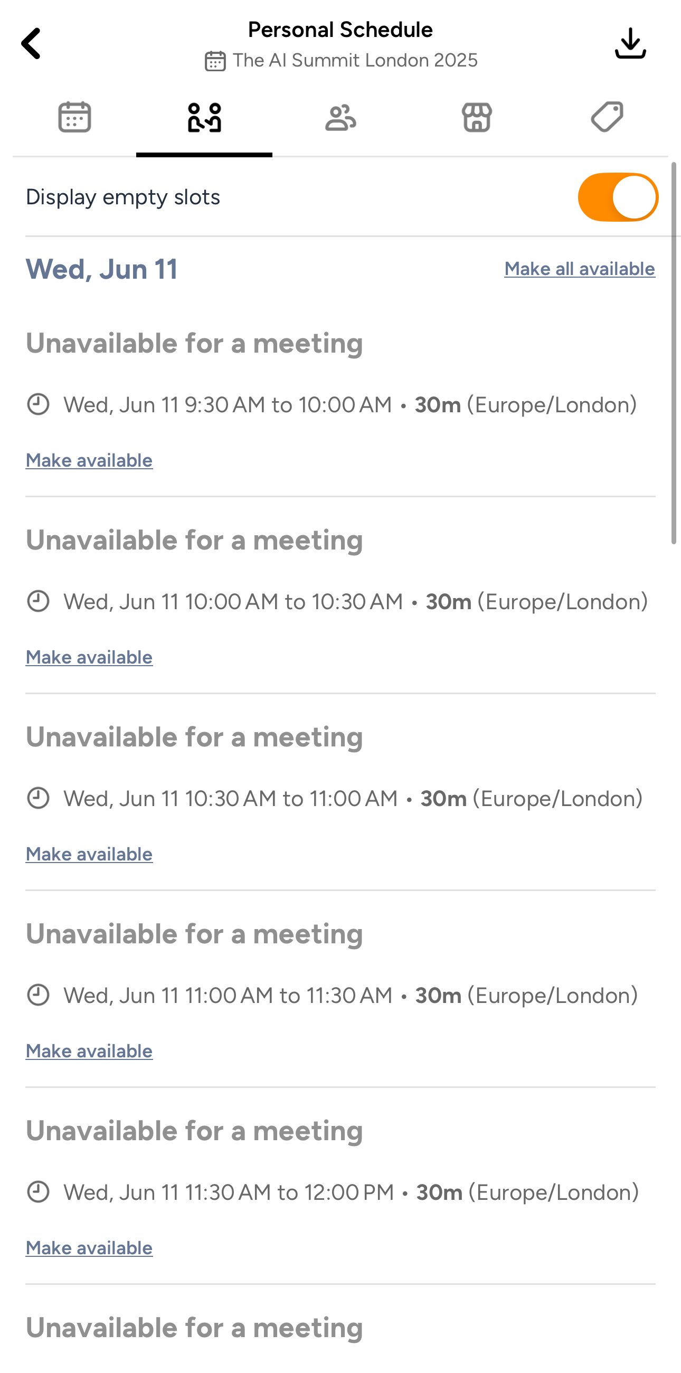This screenshot has height=1373, width=681.
Task: Tap the back arrow icon
Action: pyautogui.click(x=31, y=44)
